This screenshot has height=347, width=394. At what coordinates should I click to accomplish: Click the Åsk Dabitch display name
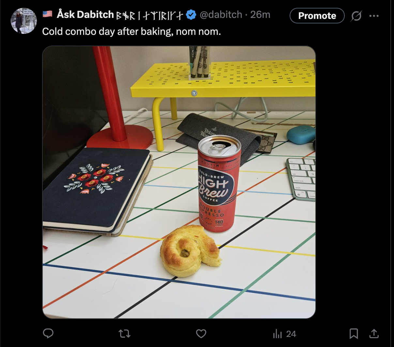[x=85, y=15]
